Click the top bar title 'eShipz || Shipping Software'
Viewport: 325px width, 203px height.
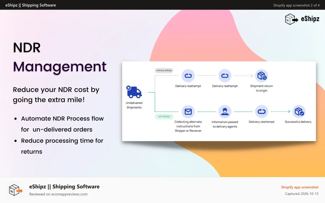tap(31, 5)
